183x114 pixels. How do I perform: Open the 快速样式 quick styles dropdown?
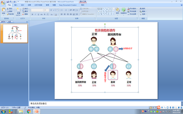[124, 12]
